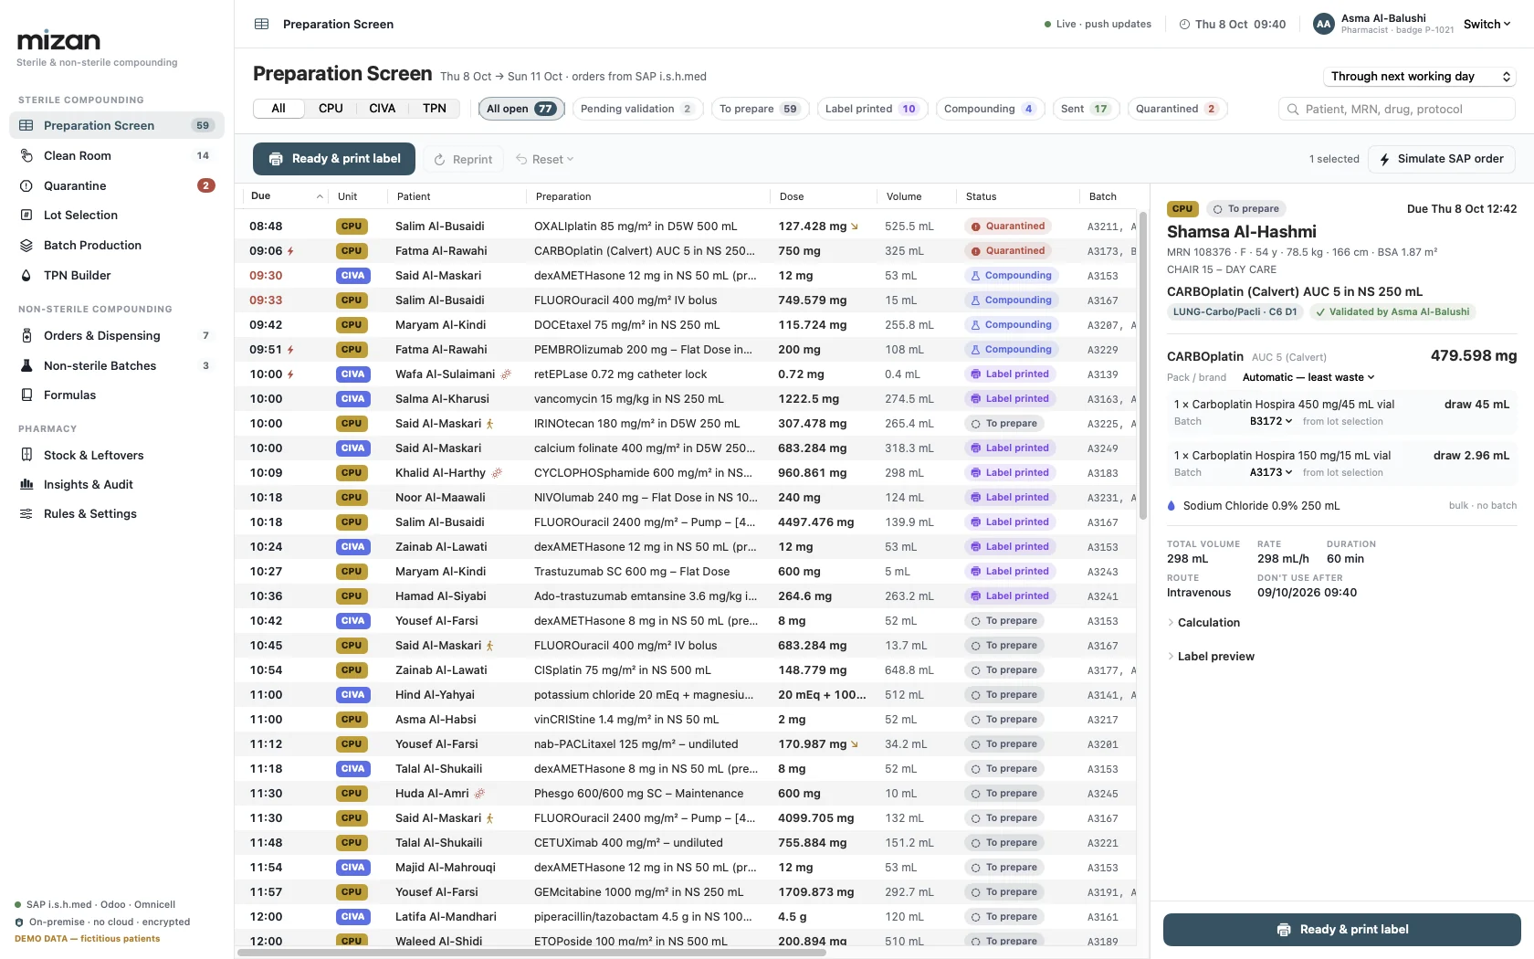Filter by Sent status
Screen dimensions: 1534x959
click(x=1085, y=109)
